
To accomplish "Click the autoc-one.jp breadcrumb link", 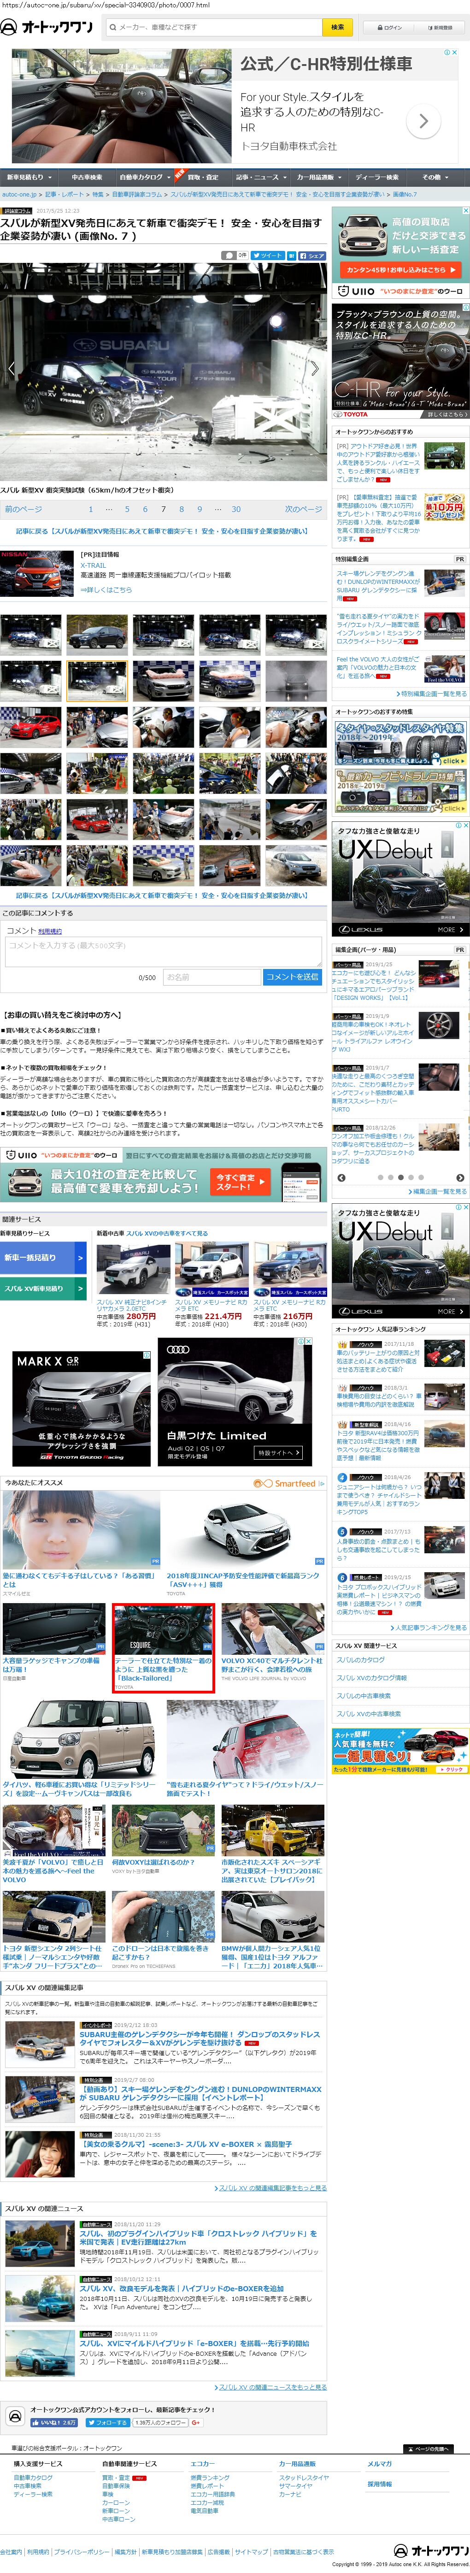I will [19, 195].
